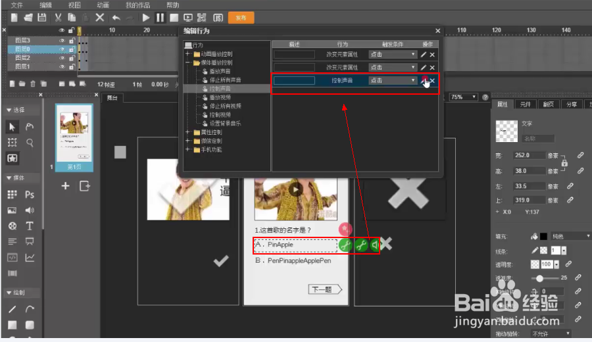Expand the 动画播放控制 tree folder
This screenshot has width=592, height=342.
point(187,54)
